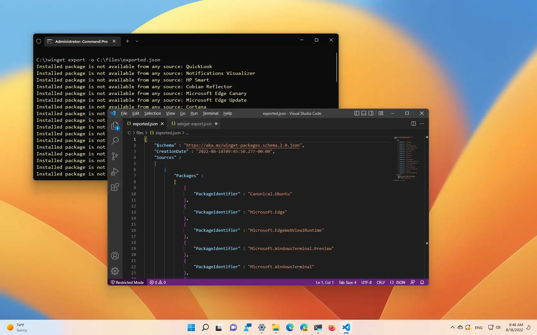Image resolution: width=537 pixels, height=335 pixels.
Task: Open the Accounts menu icon
Action: 115,256
